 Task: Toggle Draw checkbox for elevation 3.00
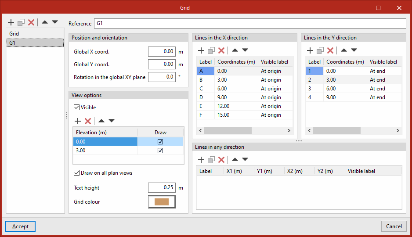point(160,151)
